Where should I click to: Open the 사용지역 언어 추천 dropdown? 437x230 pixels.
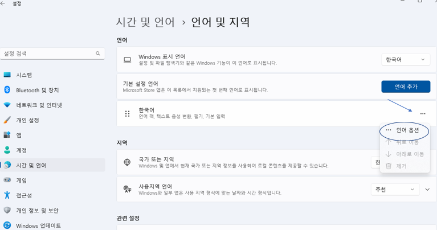pos(394,189)
